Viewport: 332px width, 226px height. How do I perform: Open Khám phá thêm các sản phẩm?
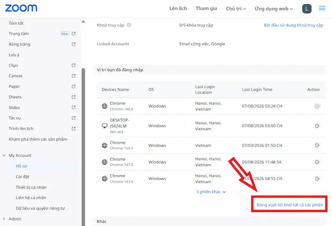coord(38,139)
